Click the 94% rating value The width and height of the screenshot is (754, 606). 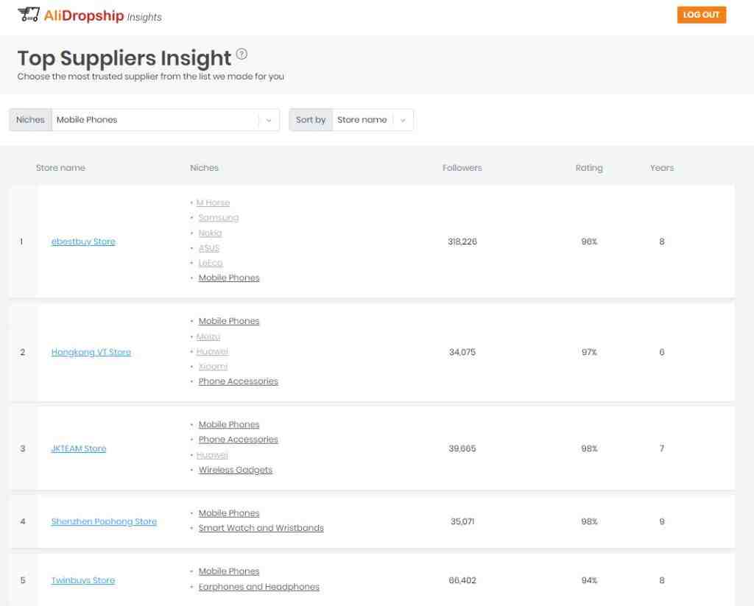[x=589, y=580]
